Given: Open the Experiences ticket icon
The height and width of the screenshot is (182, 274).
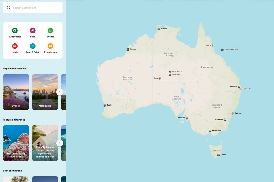Looking at the screenshot, I should click(x=50, y=46).
